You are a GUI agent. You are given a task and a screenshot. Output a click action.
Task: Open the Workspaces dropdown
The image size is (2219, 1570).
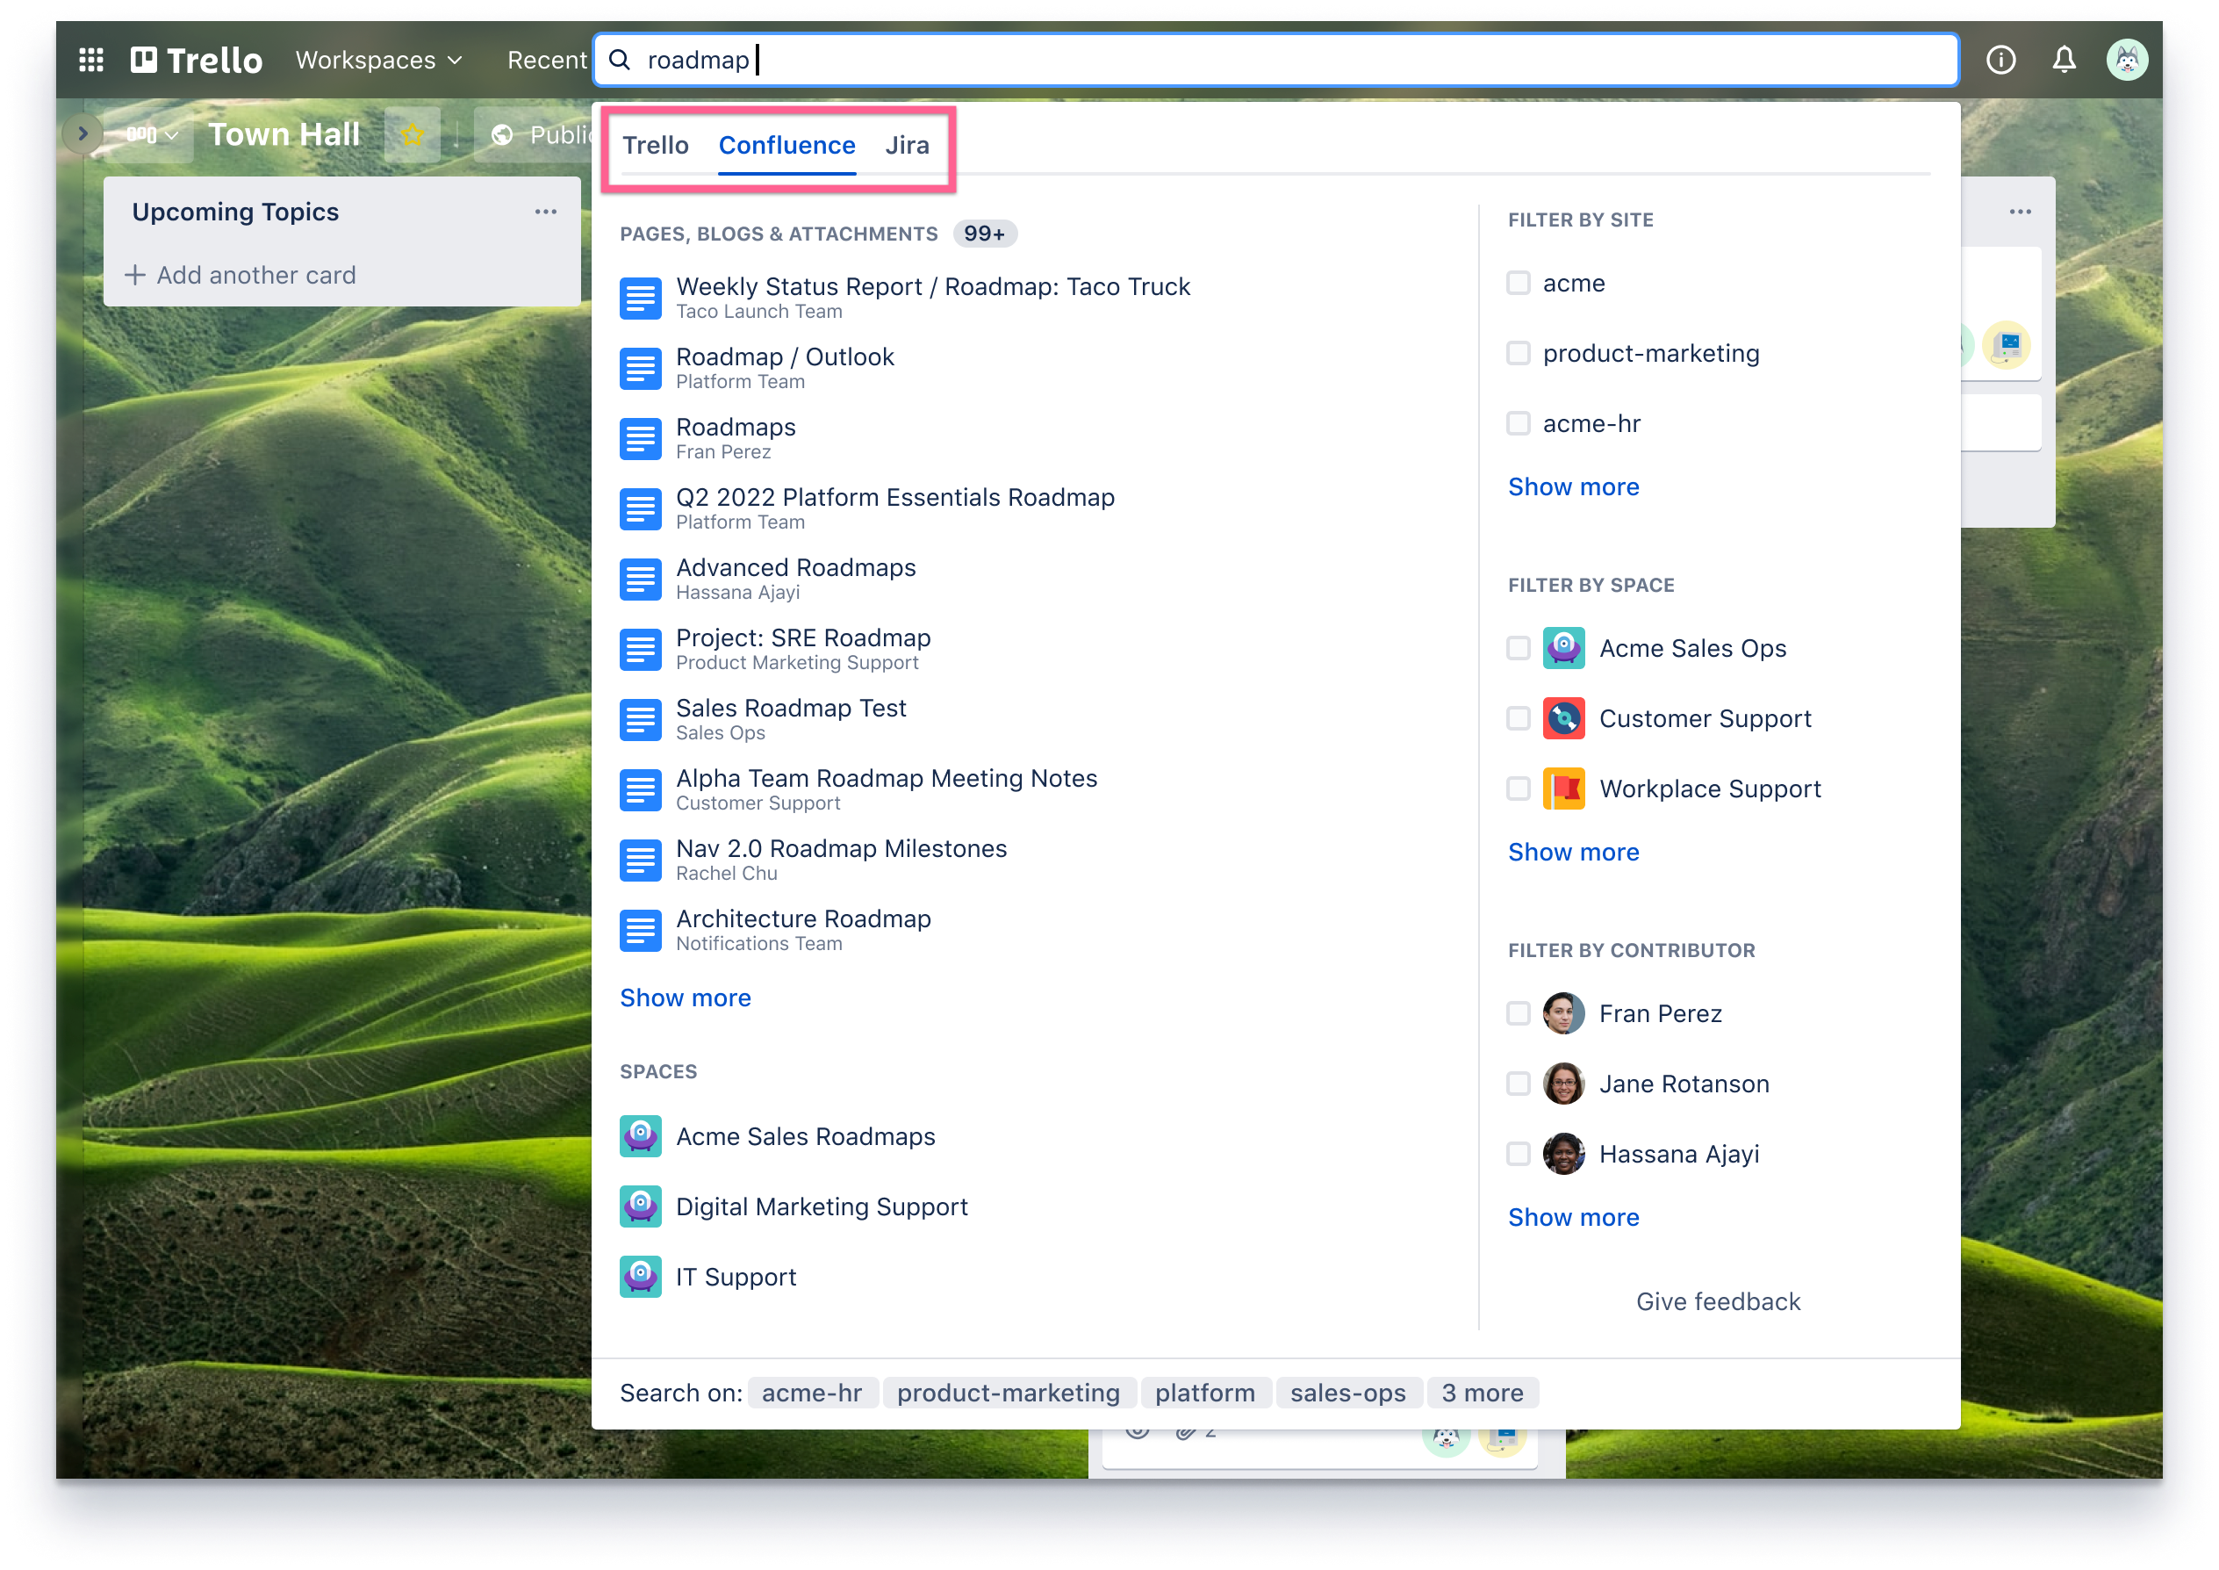(379, 60)
